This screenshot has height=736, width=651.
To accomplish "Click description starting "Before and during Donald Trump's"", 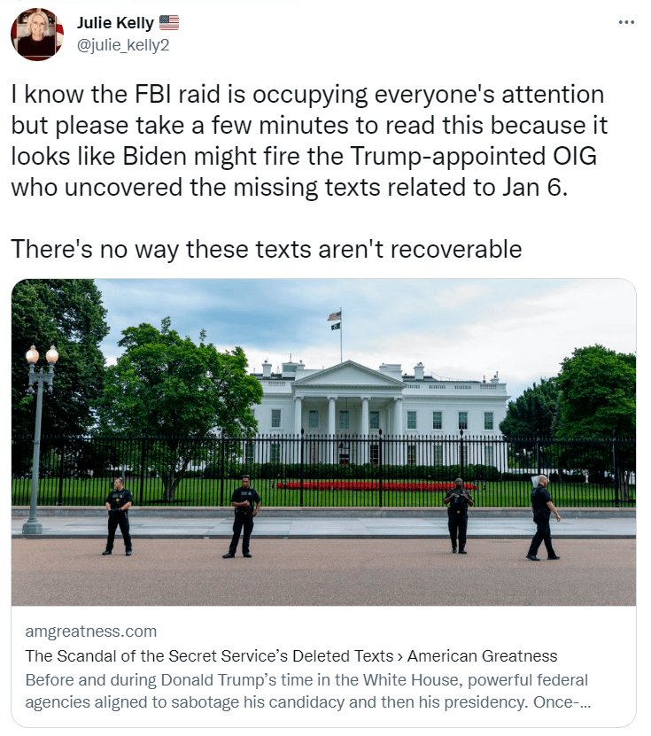I will tap(308, 691).
